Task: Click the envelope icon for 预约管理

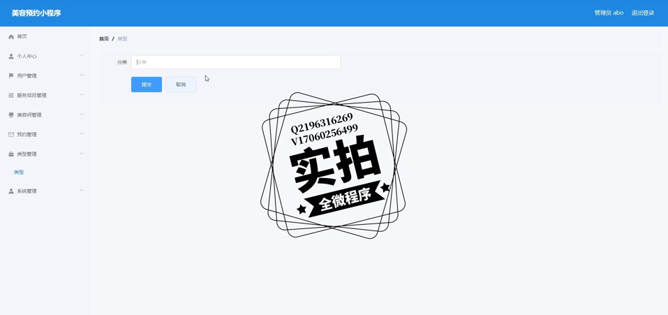Action: (x=11, y=134)
